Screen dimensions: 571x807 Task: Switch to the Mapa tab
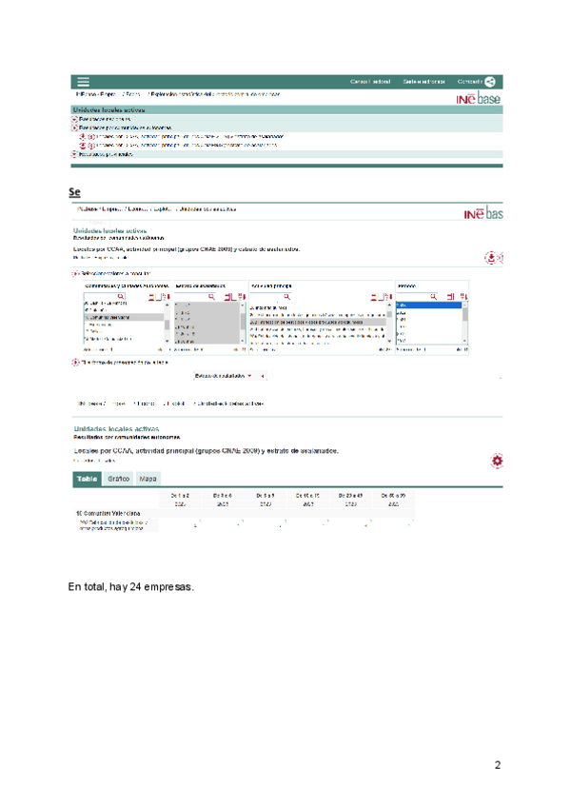click(x=148, y=479)
